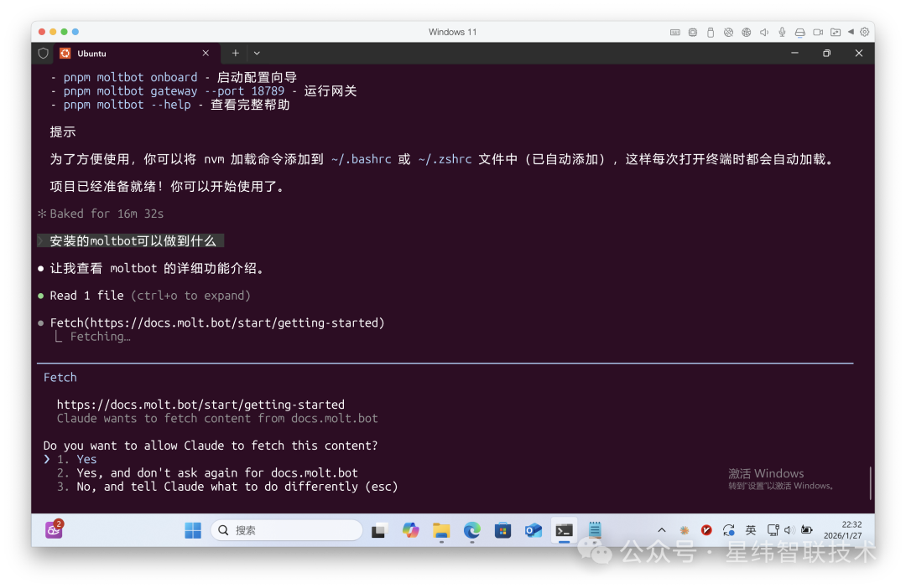Open the CPU chip icon in title bar
Image resolution: width=906 pixels, height=588 pixels.
[x=693, y=32]
